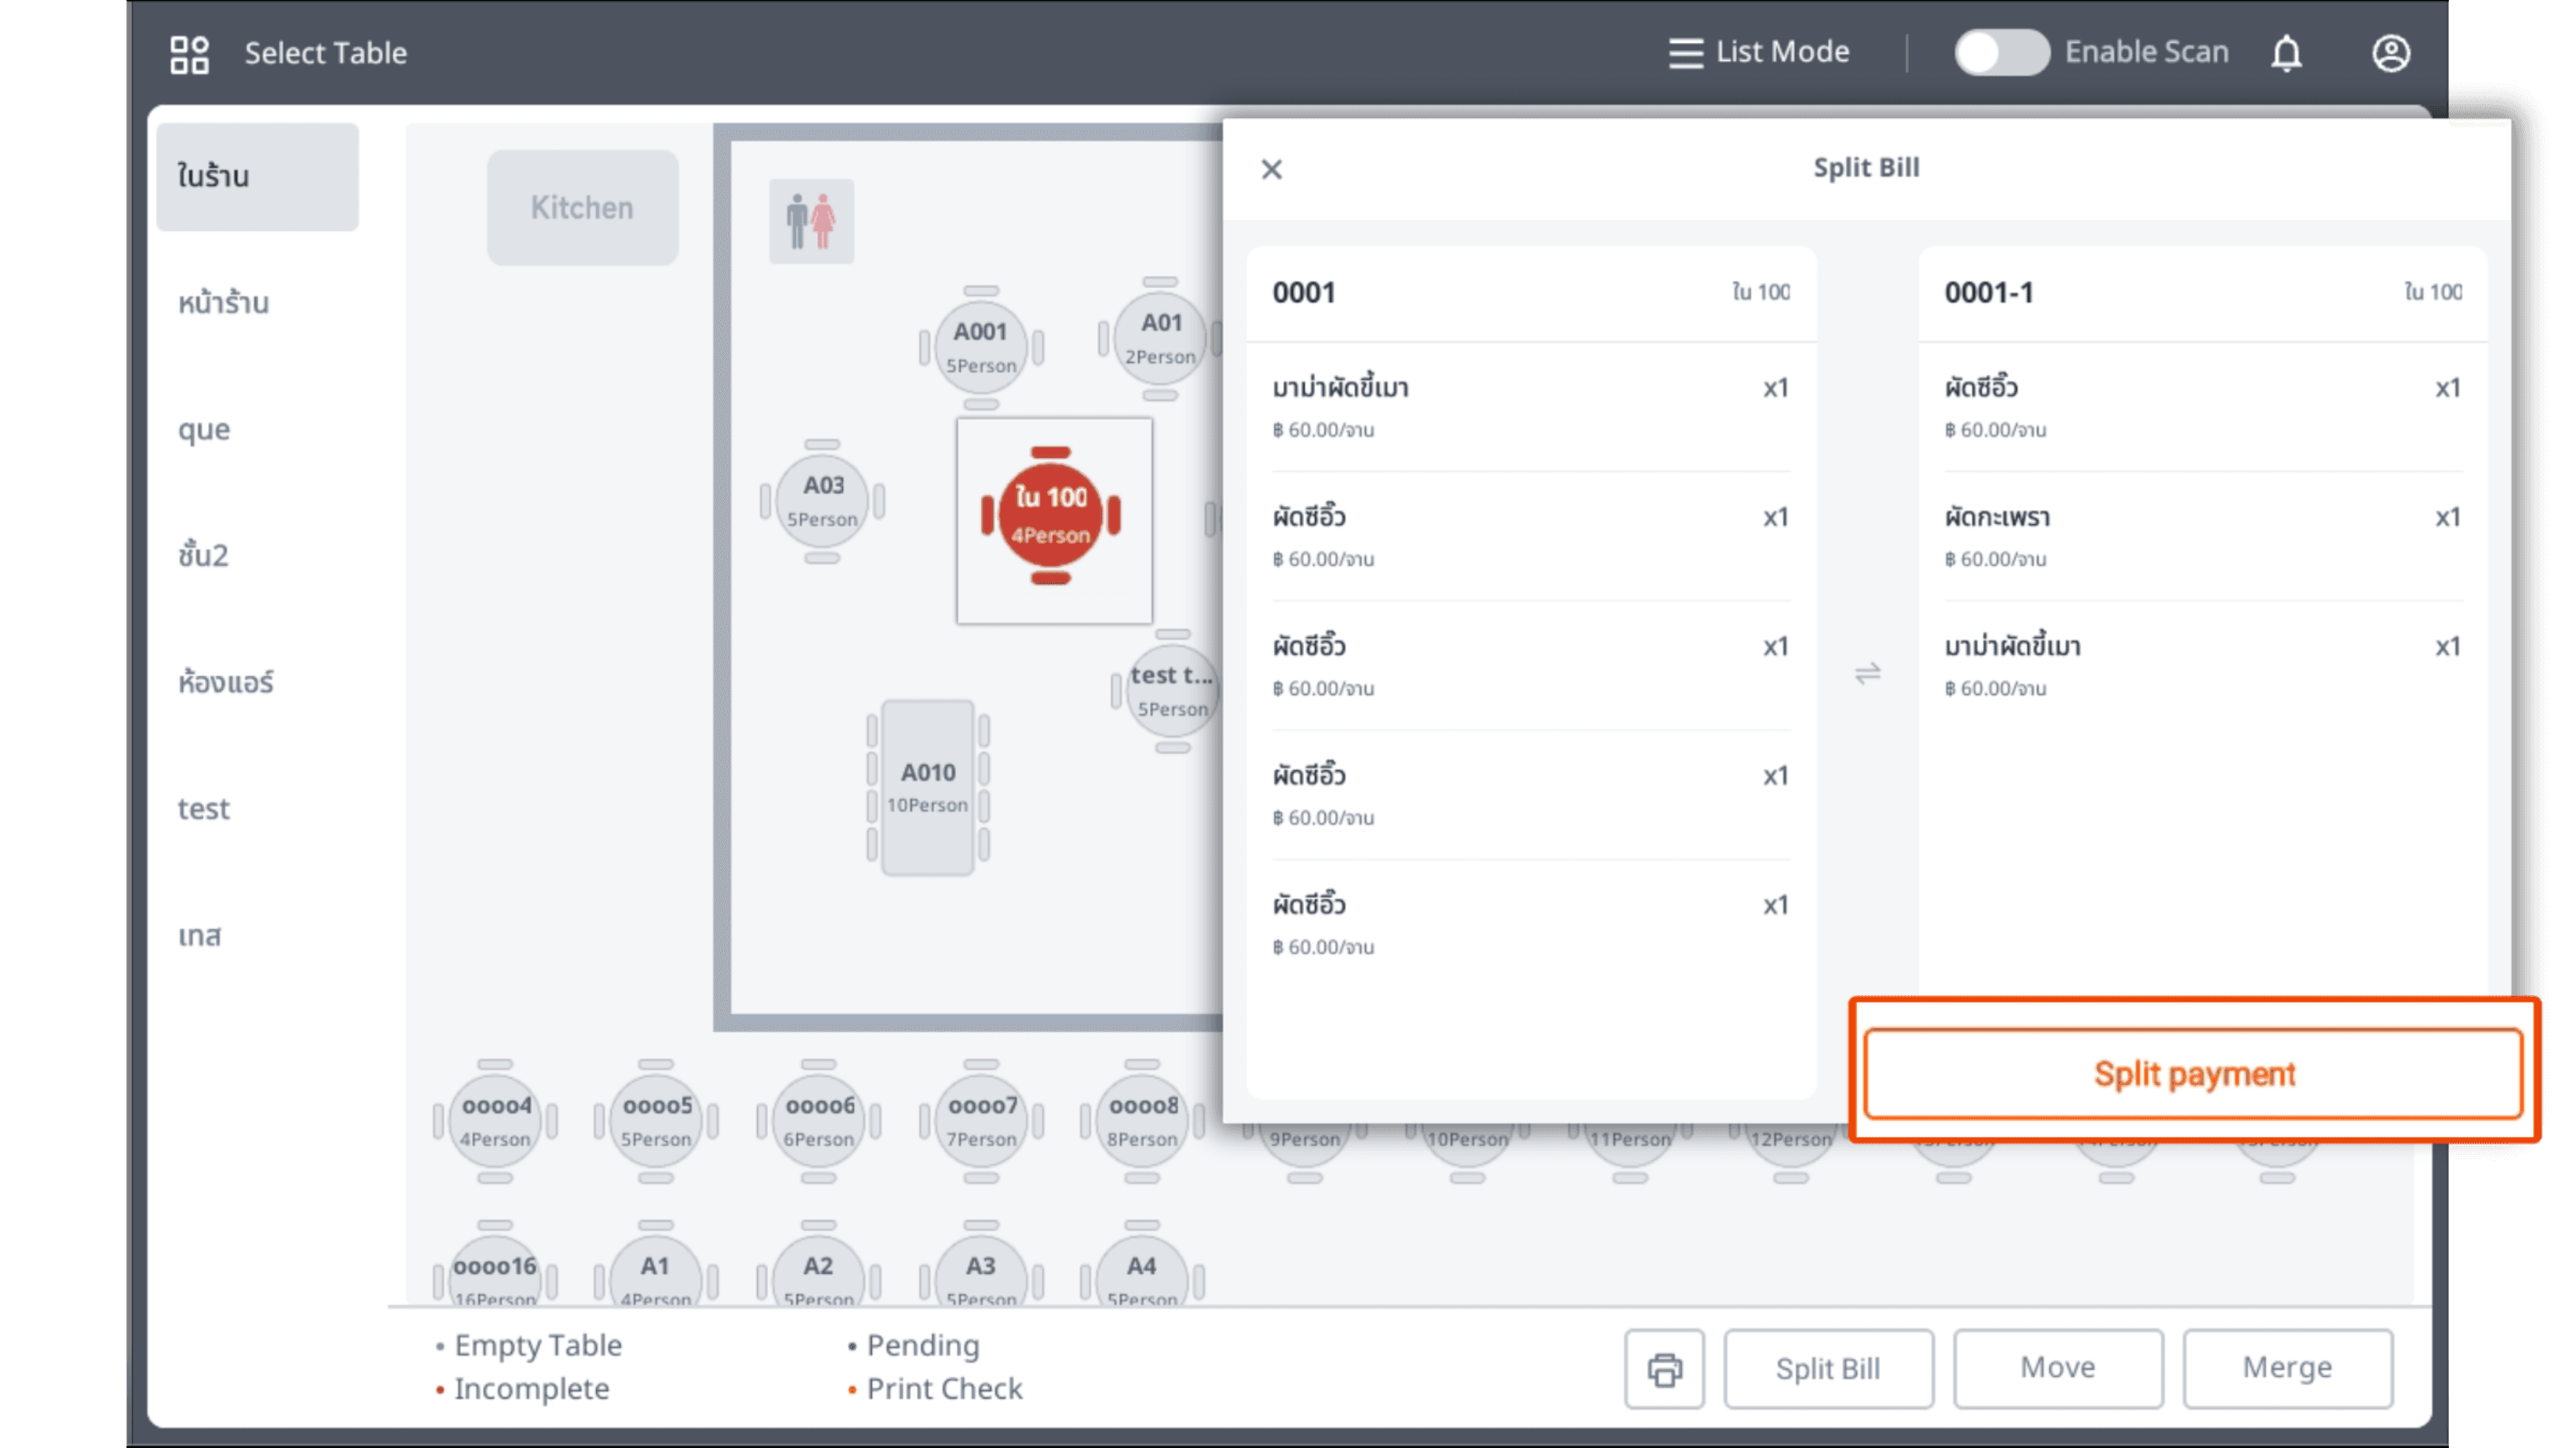Select the rectangular table A010

928,787
